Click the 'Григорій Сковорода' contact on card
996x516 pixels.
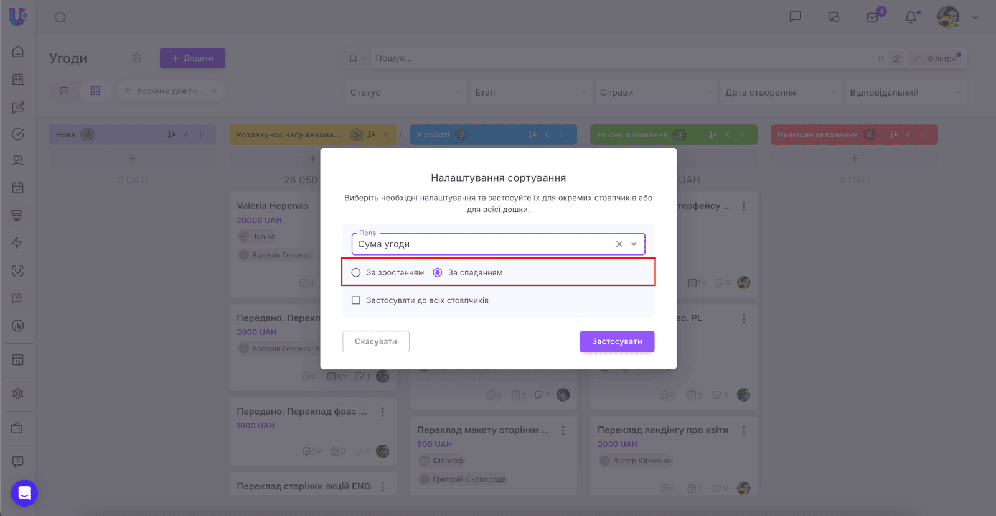(x=463, y=479)
